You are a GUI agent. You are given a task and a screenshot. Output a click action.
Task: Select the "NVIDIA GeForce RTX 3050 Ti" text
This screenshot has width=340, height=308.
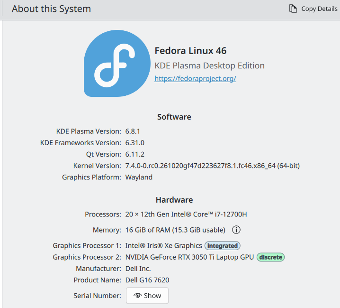pyautogui.click(x=189, y=257)
